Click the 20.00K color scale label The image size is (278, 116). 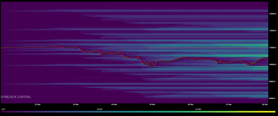point(100,109)
